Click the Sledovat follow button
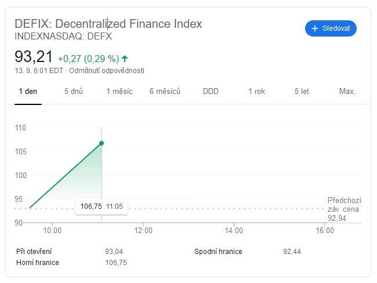The image size is (377, 283). (331, 28)
